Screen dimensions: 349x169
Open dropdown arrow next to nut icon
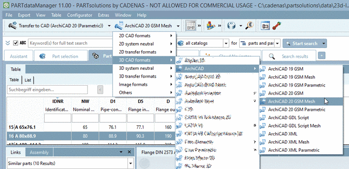(241, 26)
